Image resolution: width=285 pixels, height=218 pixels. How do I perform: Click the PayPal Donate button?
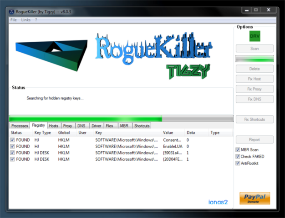(x=254, y=198)
